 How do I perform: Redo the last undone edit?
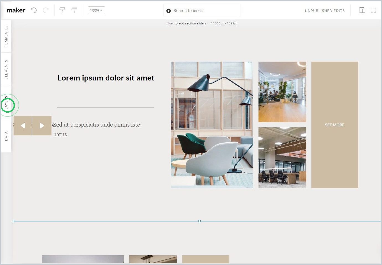point(46,10)
